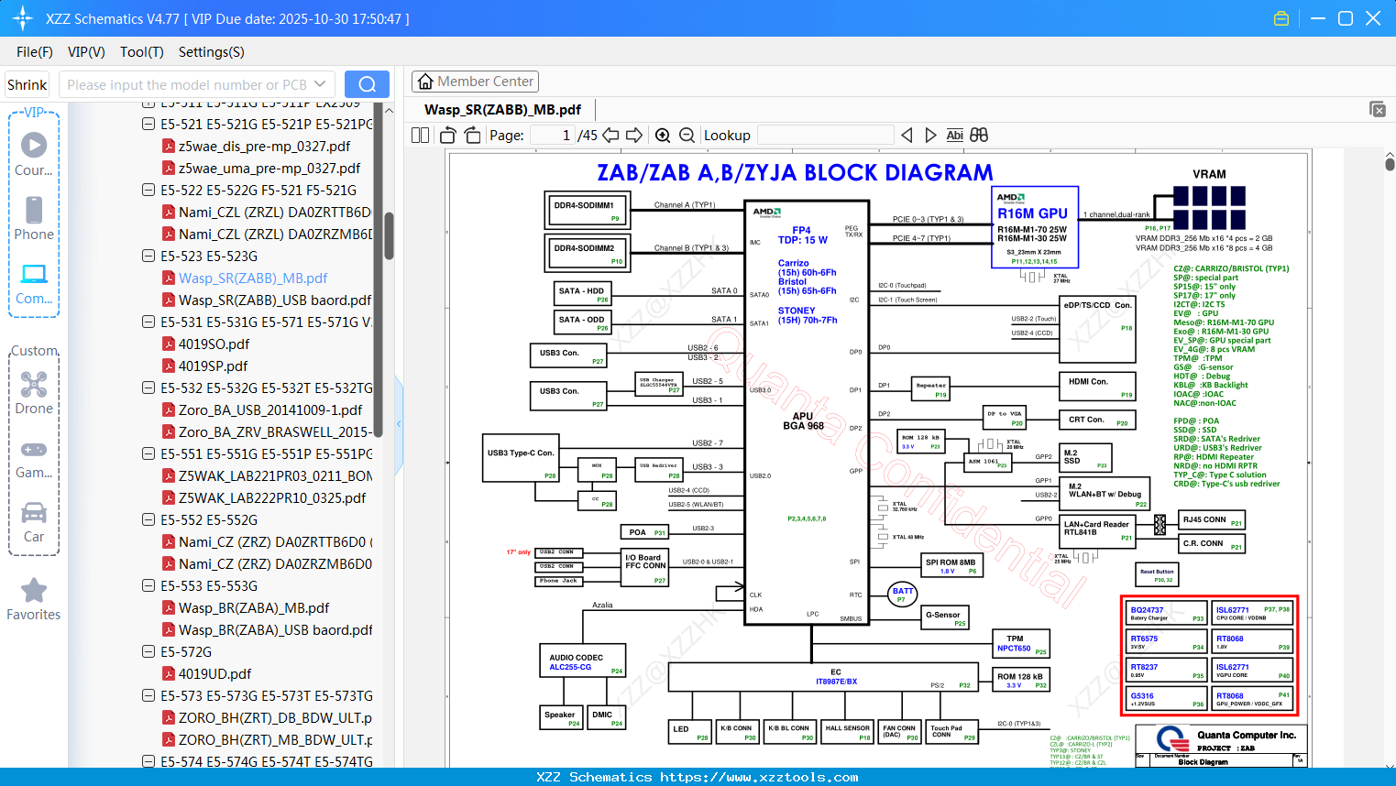Collapse the E5-521 E5-521G folder

pyautogui.click(x=148, y=124)
